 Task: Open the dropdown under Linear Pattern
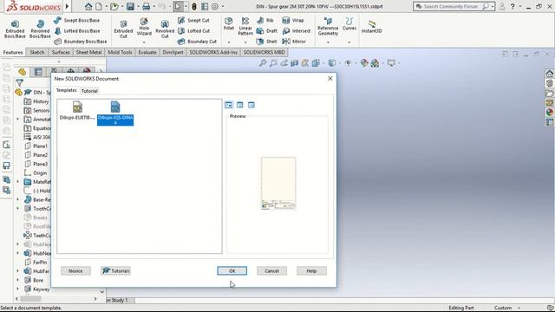245,42
